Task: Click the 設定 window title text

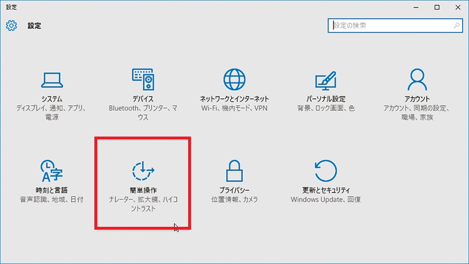Action: (x=11, y=7)
